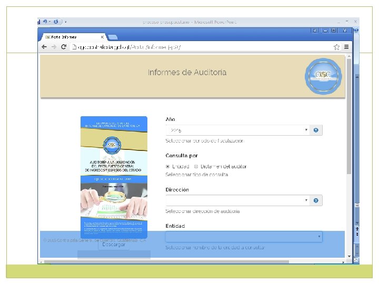The height and width of the screenshot is (284, 379).
Task: Click the help icon beside the Año field
Action: (316, 130)
